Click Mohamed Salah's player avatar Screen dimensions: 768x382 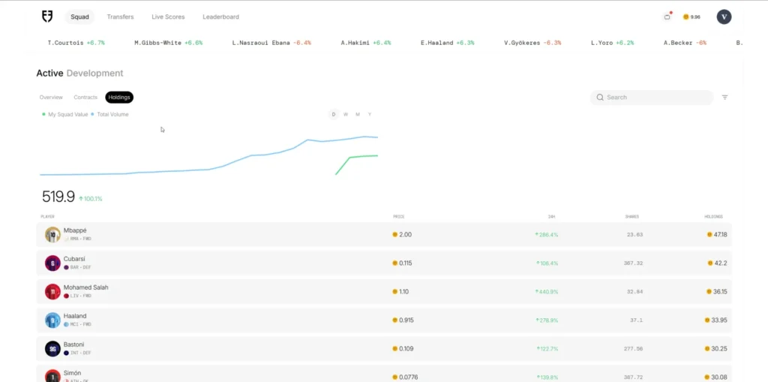52,291
